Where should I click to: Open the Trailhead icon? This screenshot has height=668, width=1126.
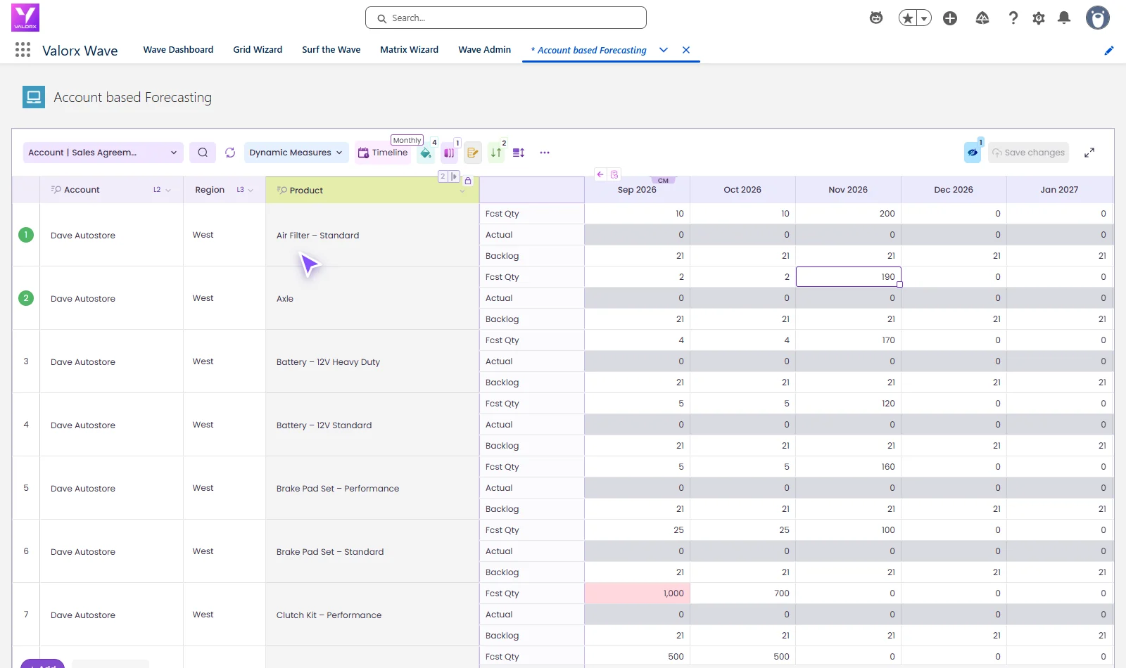click(x=982, y=18)
